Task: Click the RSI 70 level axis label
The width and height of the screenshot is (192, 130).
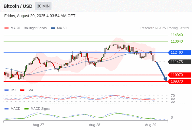Action: tap(173, 96)
